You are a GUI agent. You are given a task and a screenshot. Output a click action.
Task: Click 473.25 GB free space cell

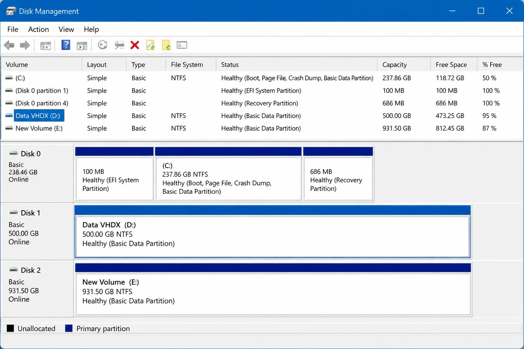click(x=450, y=116)
